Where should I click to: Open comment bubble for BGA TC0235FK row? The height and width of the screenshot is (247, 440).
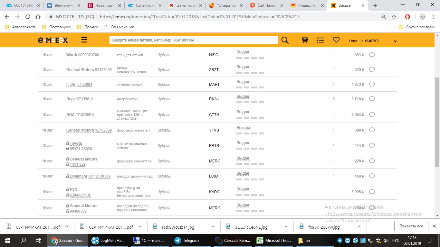(x=372, y=114)
